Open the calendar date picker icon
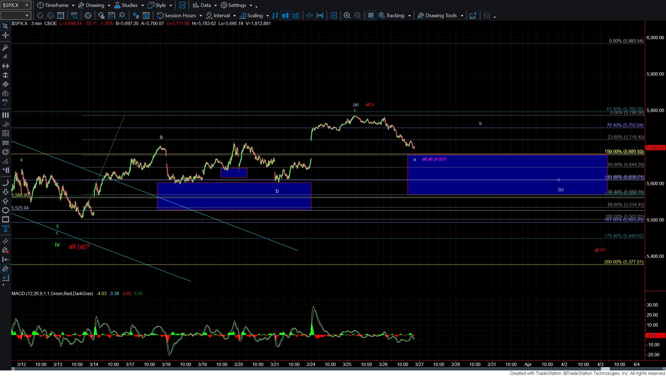666x376 pixels. tap(61, 16)
